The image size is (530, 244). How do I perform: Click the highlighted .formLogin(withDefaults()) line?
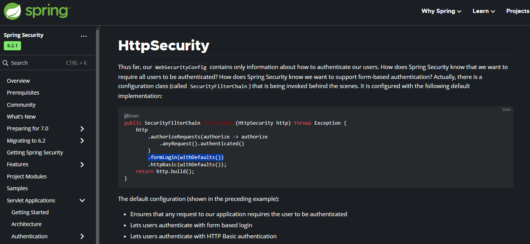(x=186, y=157)
